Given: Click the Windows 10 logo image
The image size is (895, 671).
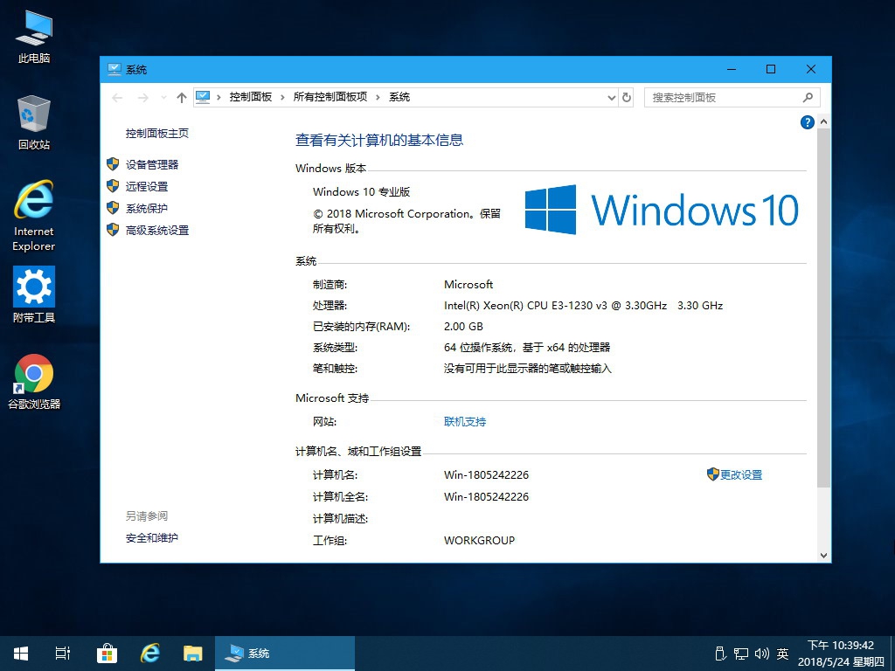Looking at the screenshot, I should [x=662, y=210].
